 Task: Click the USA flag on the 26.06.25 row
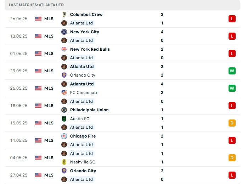pos(38,19)
